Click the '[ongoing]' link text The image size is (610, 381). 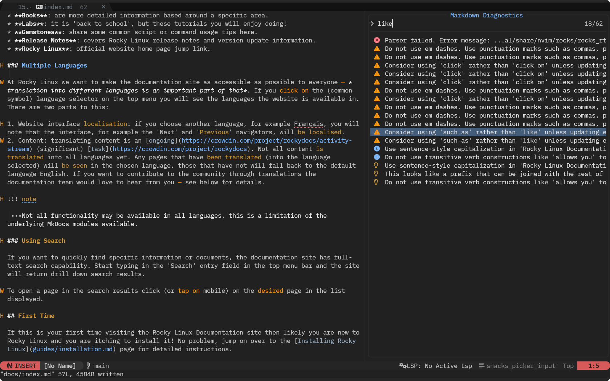point(162,140)
